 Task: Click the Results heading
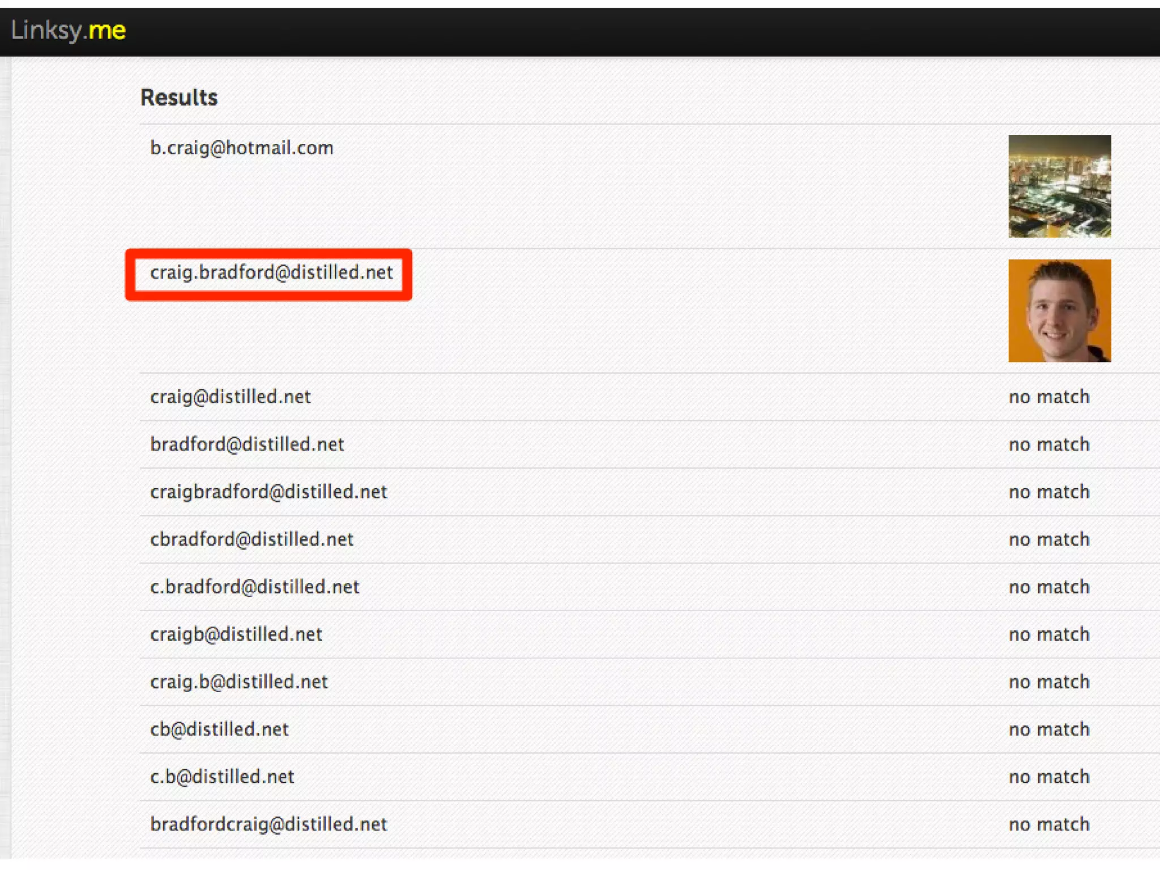[x=179, y=97]
